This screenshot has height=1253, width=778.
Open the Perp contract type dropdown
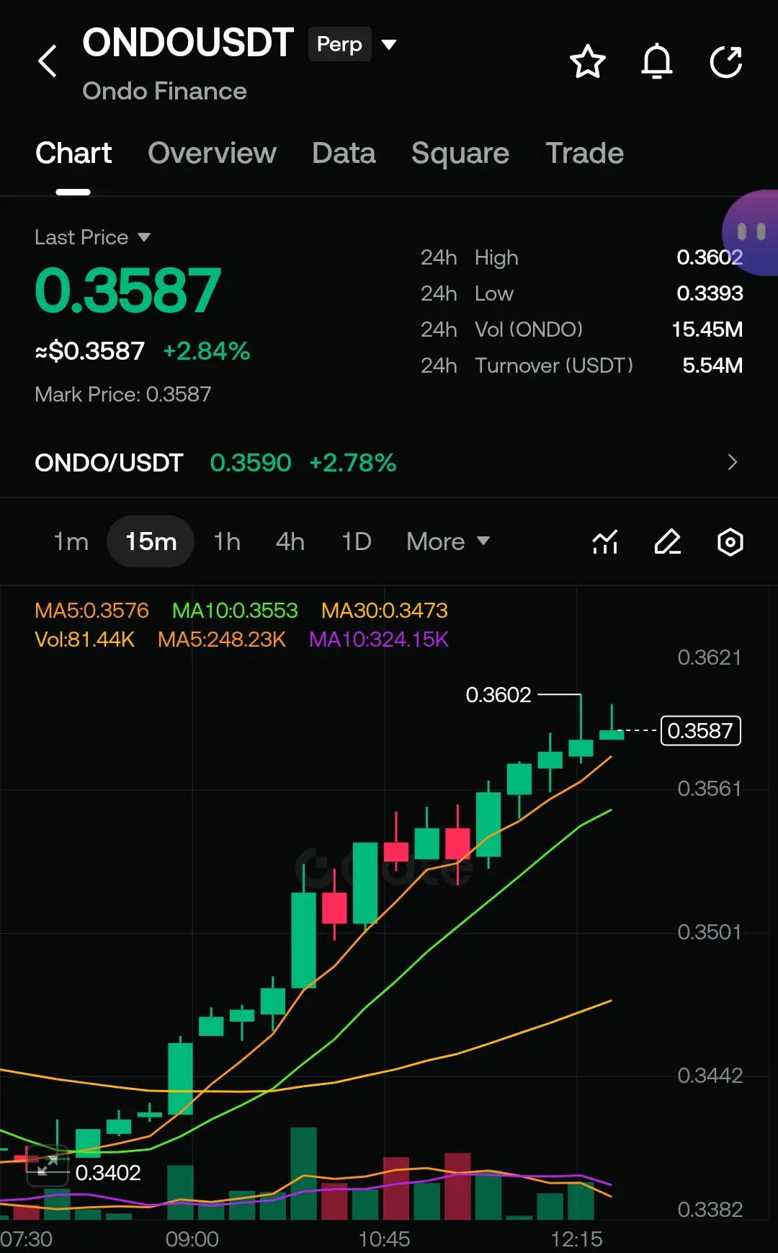point(353,44)
